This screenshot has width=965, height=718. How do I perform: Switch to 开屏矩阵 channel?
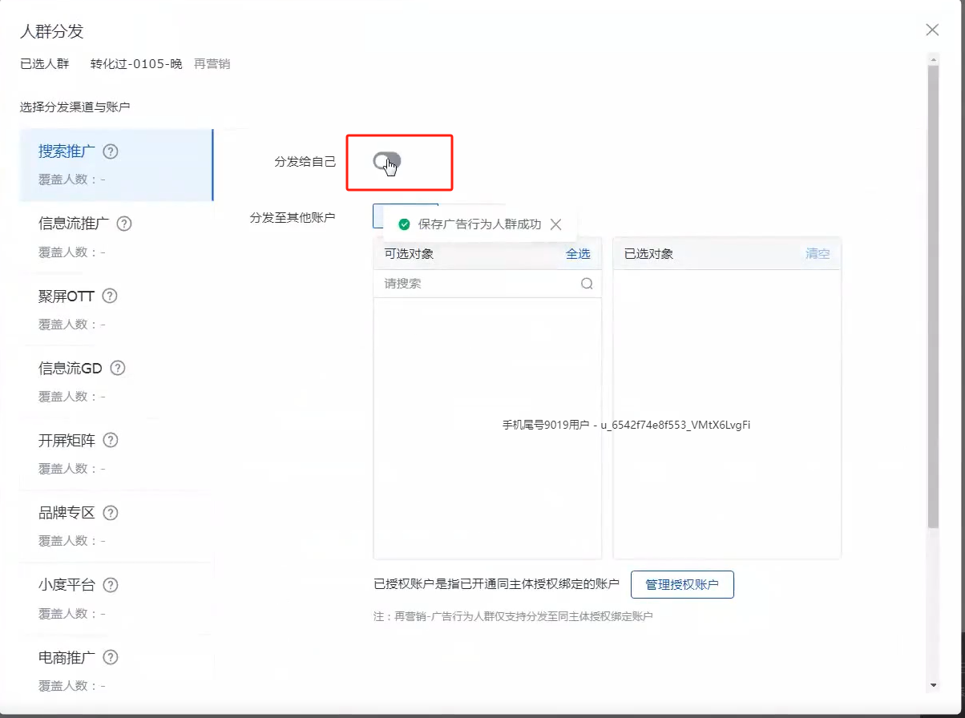116,454
